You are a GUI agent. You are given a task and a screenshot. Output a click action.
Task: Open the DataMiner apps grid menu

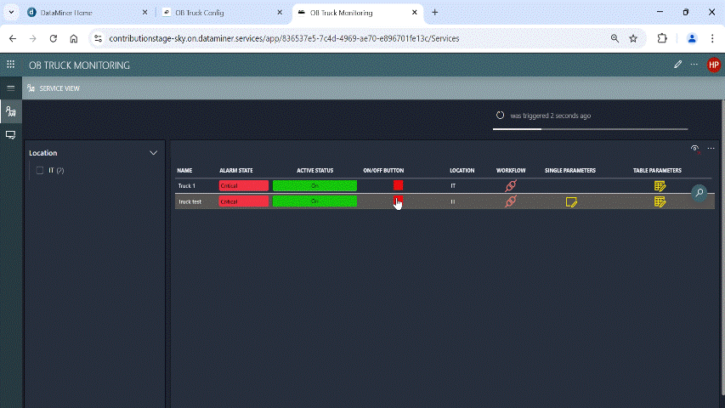coord(11,65)
